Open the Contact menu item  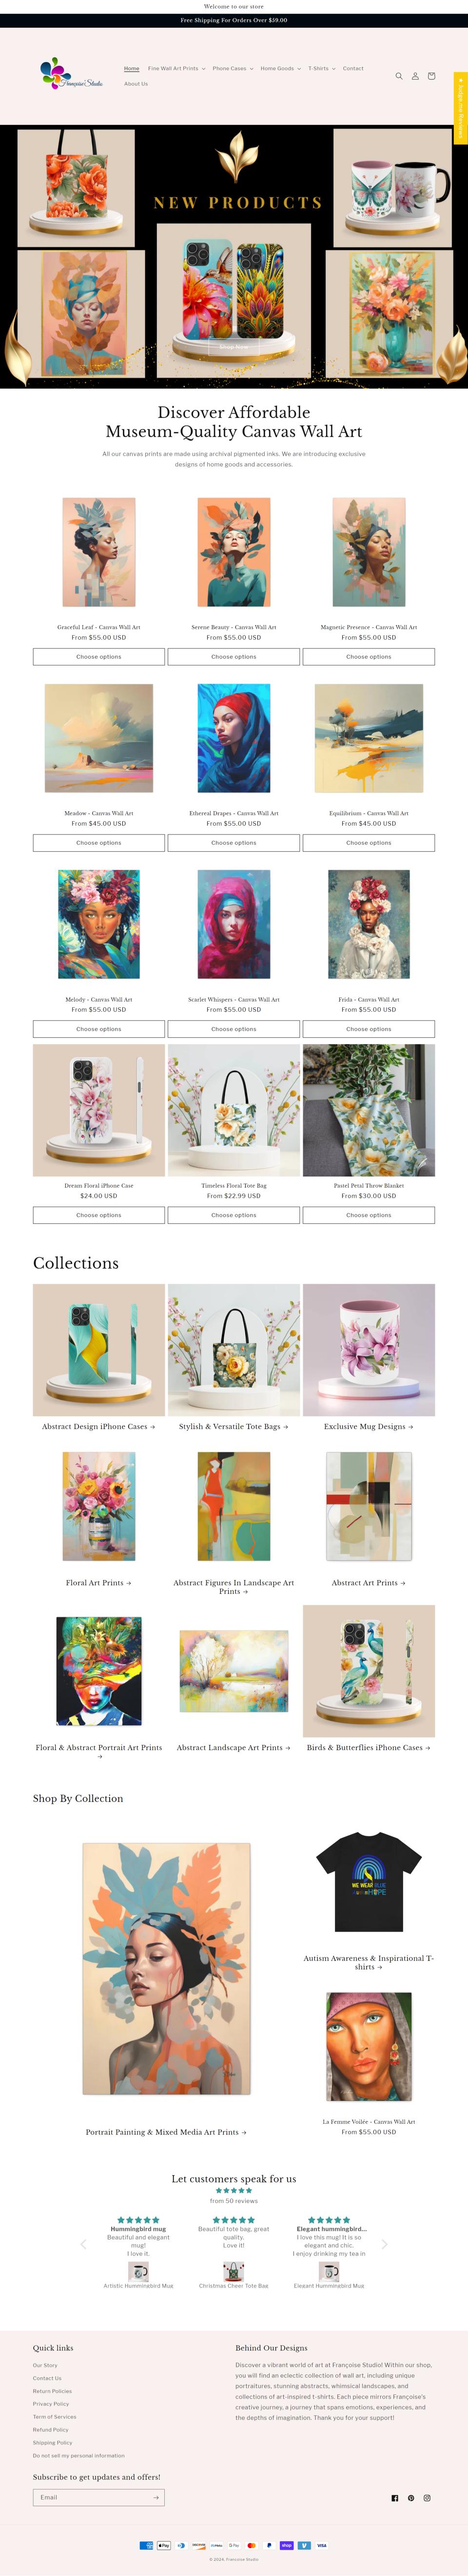tap(353, 68)
